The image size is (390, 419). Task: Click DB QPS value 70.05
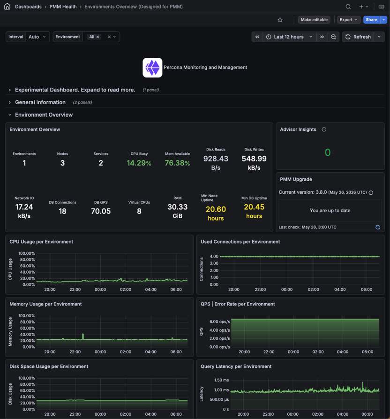[101, 211]
